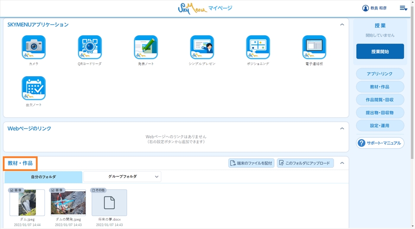This screenshot has height=229, width=415.
Task: Click 端末のファイルを配付 button
Action: tap(251, 163)
